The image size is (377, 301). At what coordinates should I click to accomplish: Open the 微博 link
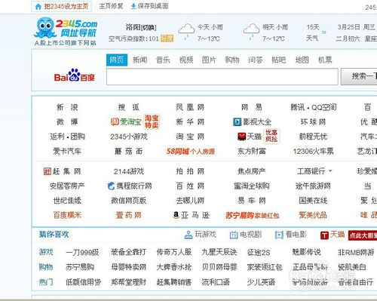click(67, 122)
